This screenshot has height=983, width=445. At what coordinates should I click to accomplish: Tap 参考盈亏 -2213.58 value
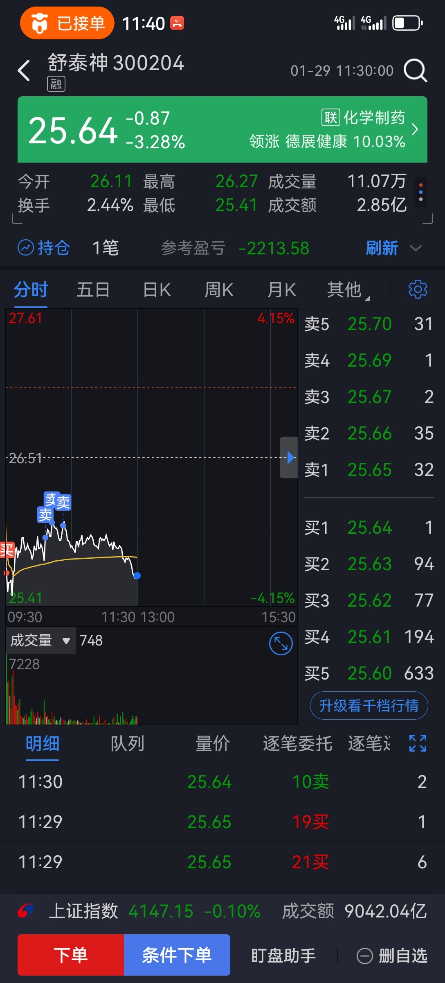274,248
